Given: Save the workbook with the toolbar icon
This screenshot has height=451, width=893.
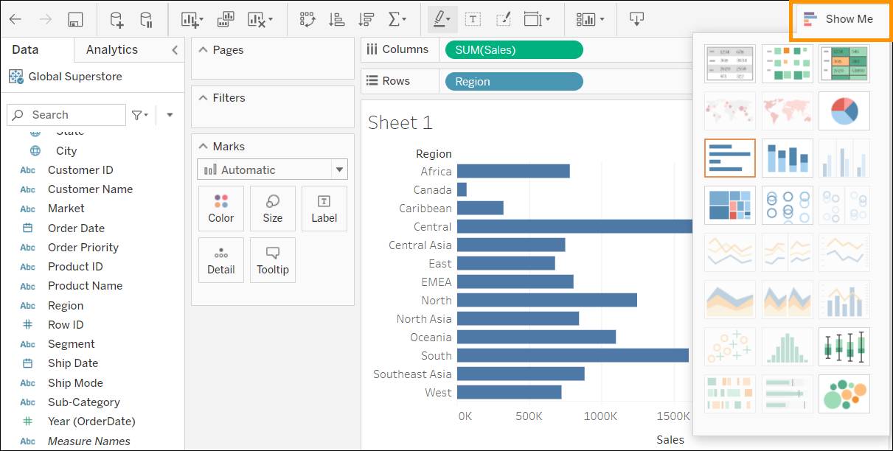Looking at the screenshot, I should pyautogui.click(x=75, y=20).
